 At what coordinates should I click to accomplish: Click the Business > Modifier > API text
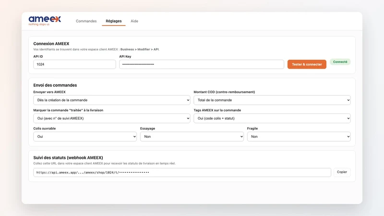140,49
